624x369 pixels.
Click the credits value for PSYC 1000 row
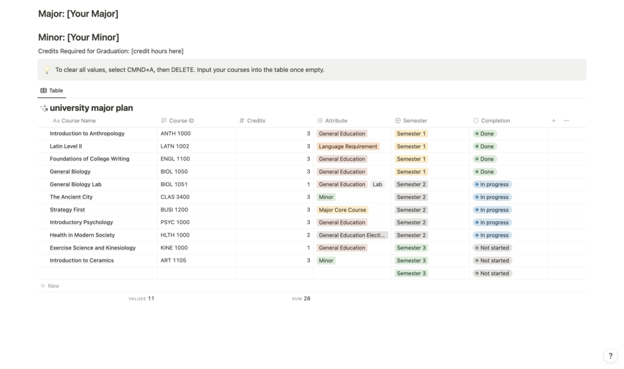point(308,223)
